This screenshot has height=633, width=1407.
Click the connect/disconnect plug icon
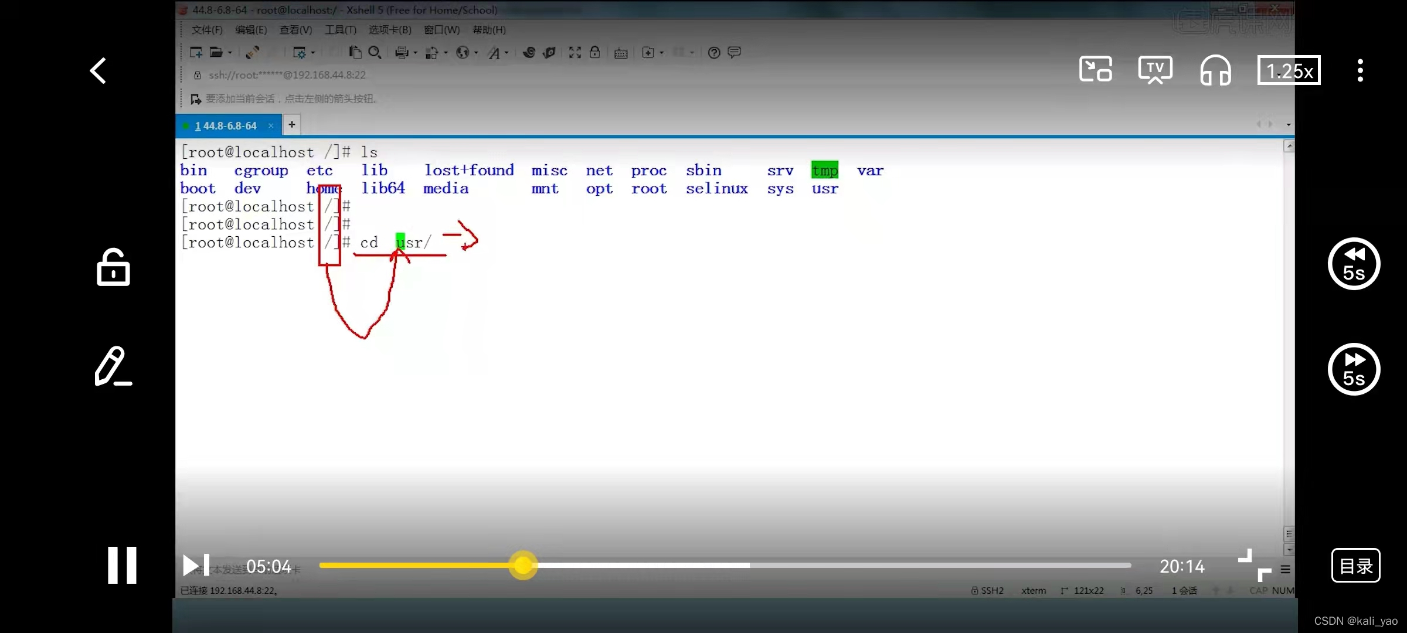pos(252,53)
